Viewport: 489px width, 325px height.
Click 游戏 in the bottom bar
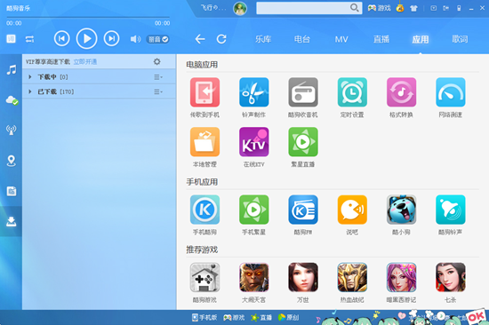click(x=234, y=317)
